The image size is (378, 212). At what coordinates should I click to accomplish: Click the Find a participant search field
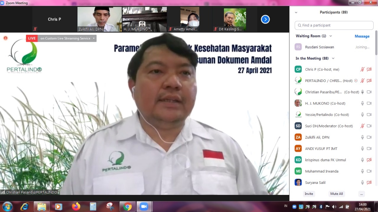(334, 25)
